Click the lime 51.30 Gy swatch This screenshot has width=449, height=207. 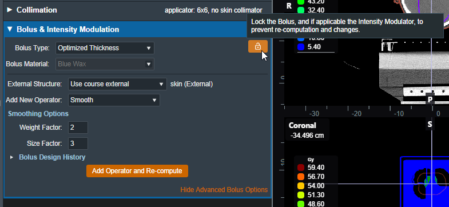click(301, 195)
